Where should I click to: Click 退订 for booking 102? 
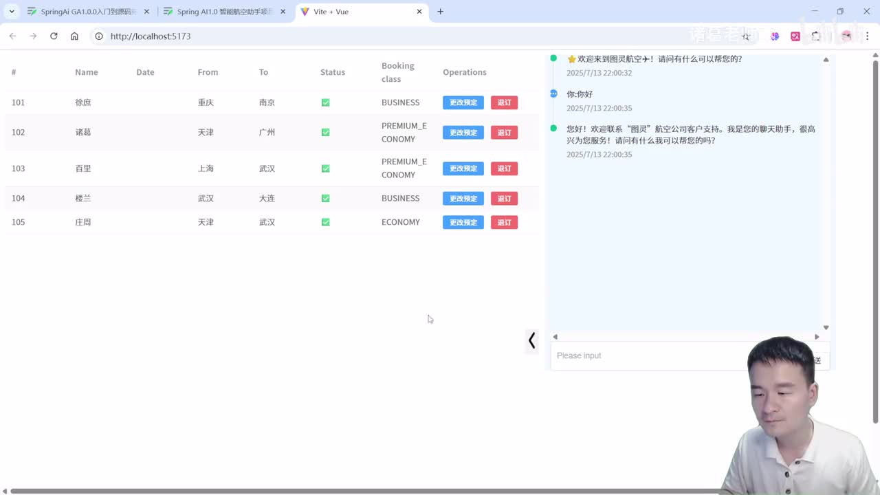click(x=504, y=132)
